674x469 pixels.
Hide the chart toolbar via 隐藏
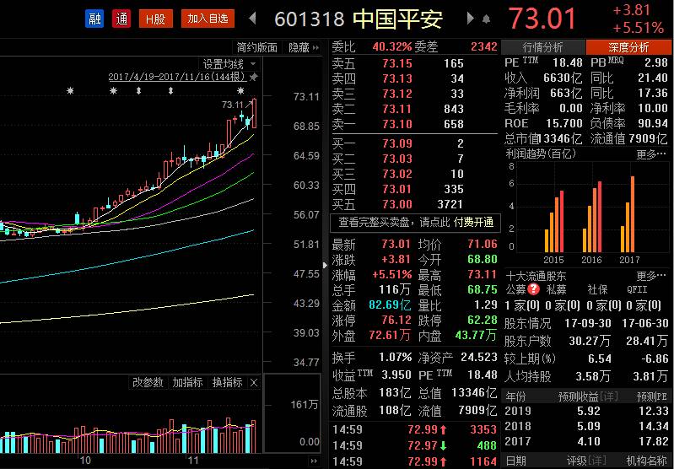(304, 47)
